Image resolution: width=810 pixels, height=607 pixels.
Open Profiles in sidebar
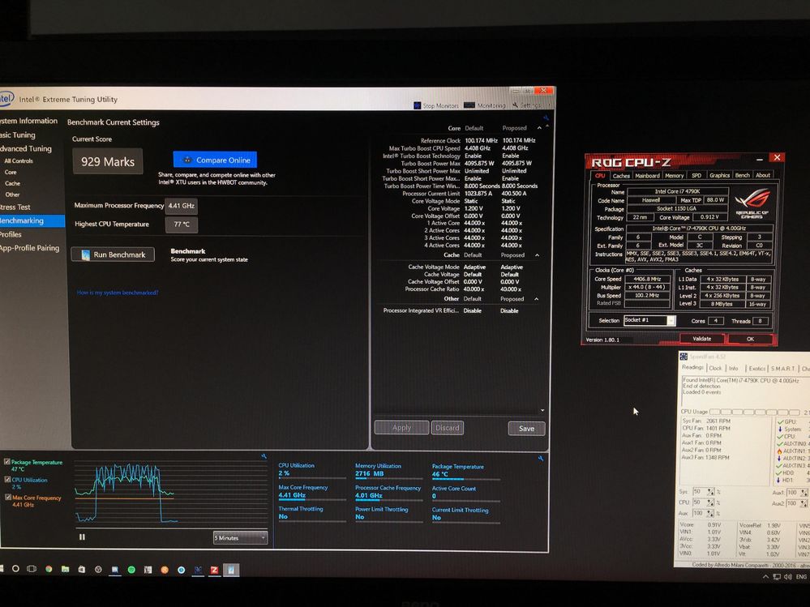tap(11, 234)
